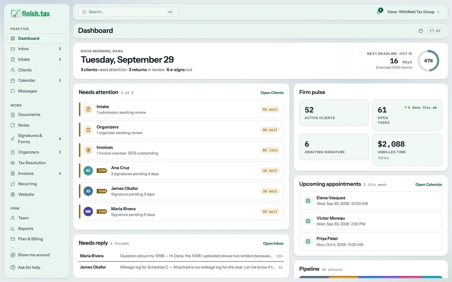
Task: Open the 6 Awaiting Signature card
Action: (334, 147)
